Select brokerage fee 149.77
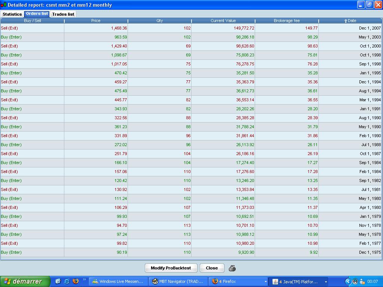The image size is (383, 287). pos(287,28)
